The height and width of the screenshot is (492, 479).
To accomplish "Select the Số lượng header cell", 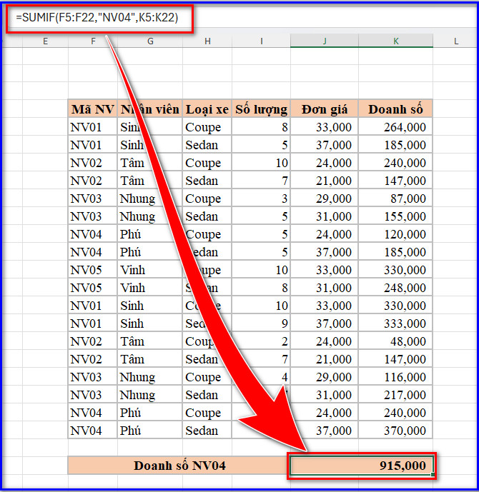I will tap(262, 109).
